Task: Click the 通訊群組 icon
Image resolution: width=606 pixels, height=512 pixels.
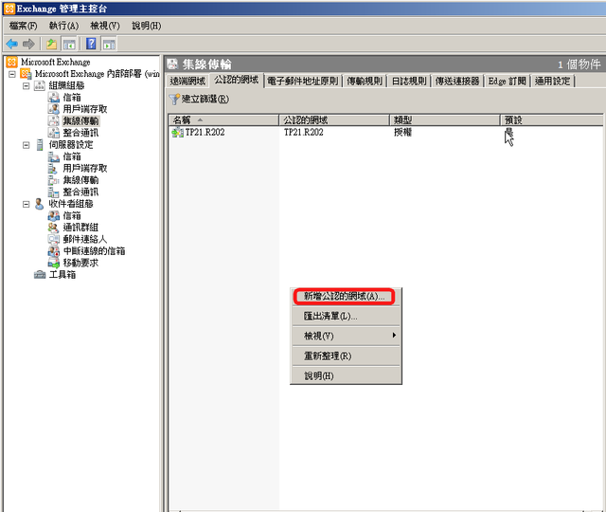Action: [x=53, y=228]
